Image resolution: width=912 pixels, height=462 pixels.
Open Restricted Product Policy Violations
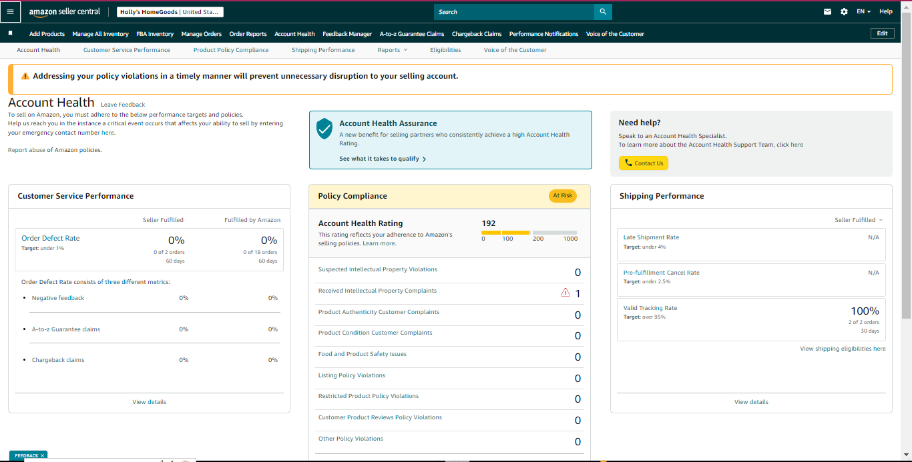click(x=369, y=396)
